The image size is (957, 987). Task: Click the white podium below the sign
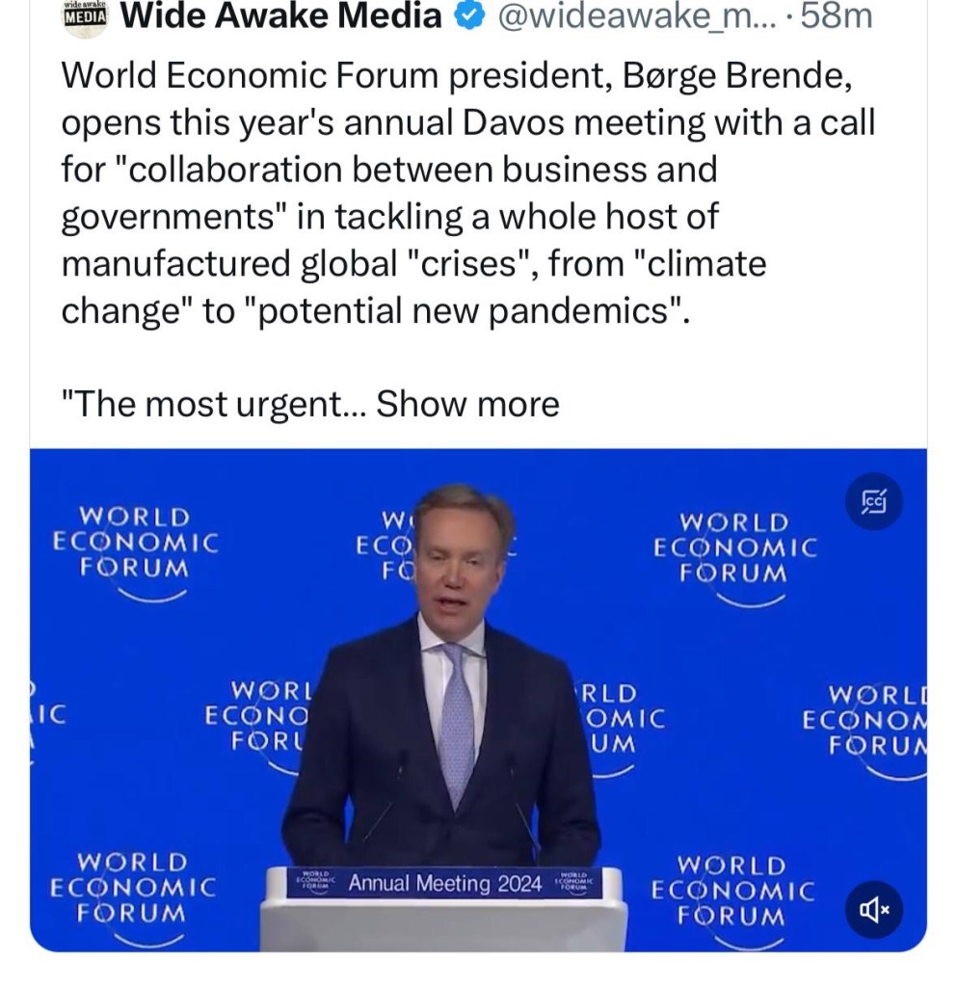[444, 927]
